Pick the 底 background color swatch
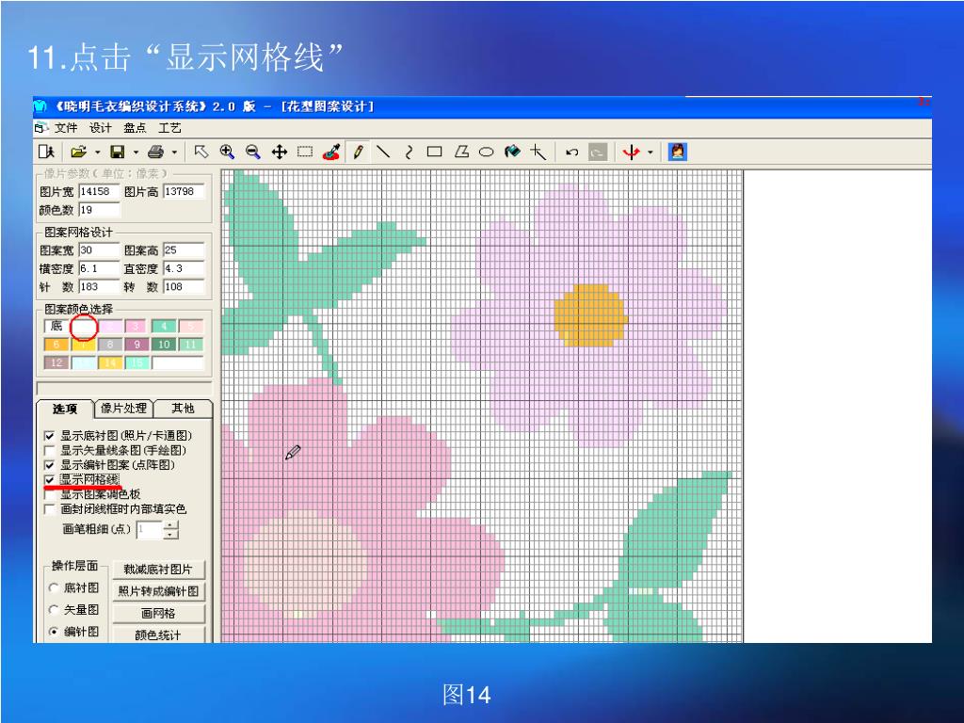 (x=56, y=326)
